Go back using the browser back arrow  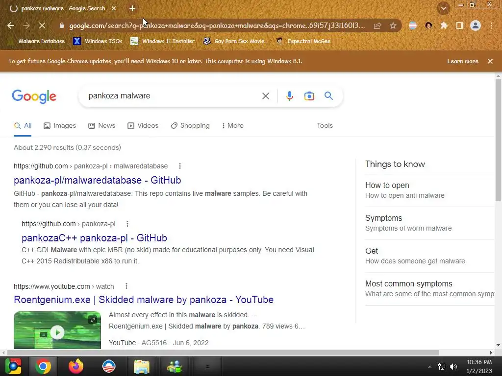point(11,25)
